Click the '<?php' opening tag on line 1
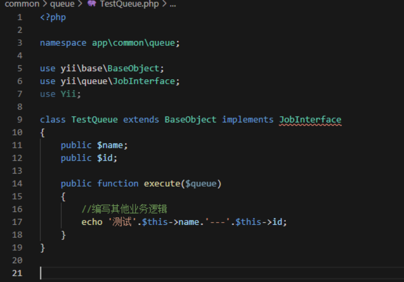Image resolution: width=404 pixels, height=282 pixels. pyautogui.click(x=53, y=17)
